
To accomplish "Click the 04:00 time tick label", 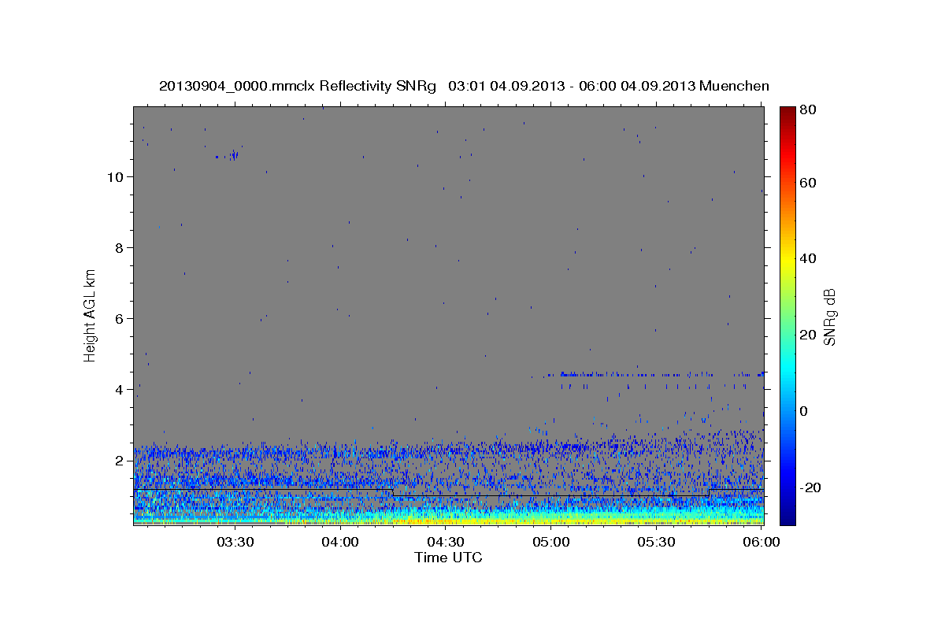I will (x=340, y=543).
